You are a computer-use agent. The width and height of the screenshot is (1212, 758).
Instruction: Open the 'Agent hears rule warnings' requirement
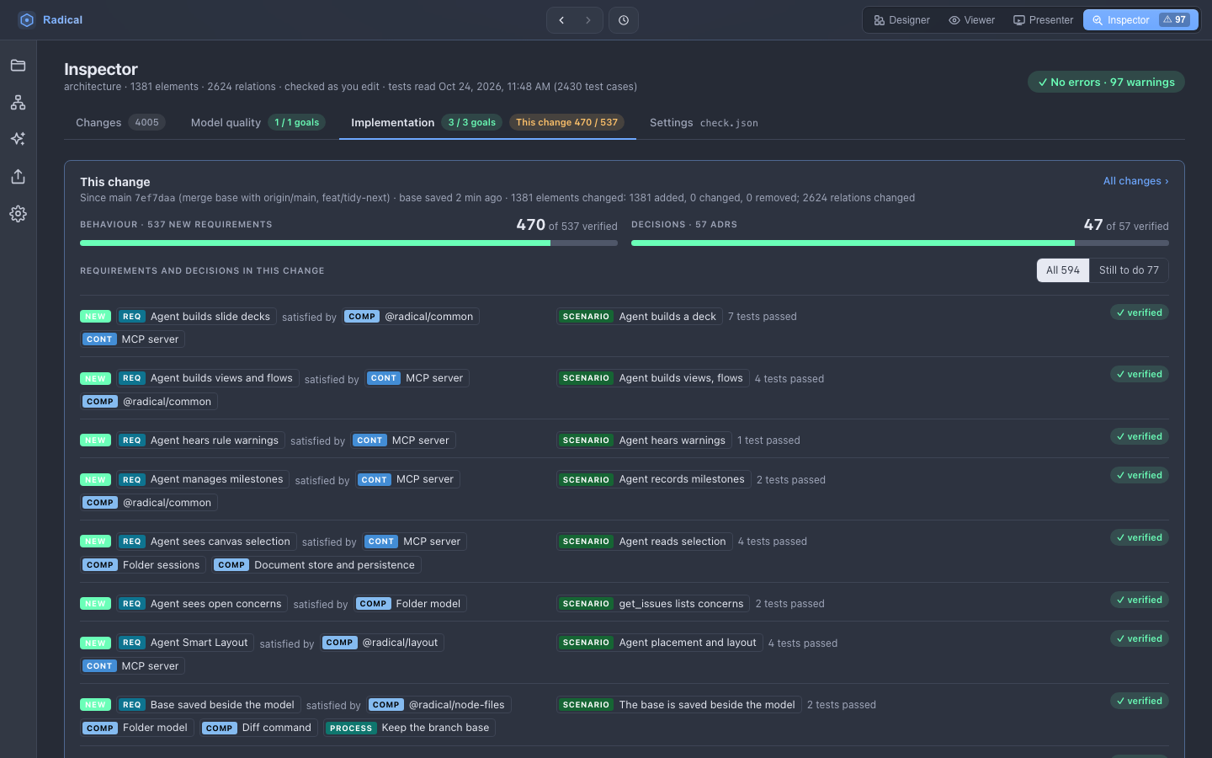[201, 440]
